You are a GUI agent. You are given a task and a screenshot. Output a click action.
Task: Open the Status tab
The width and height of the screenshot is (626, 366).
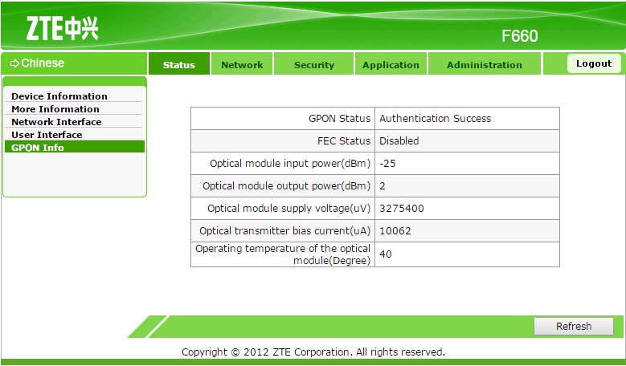(x=179, y=63)
